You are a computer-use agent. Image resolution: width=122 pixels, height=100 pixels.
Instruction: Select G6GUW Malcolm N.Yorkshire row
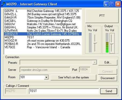pyautogui.click(x=43, y=24)
